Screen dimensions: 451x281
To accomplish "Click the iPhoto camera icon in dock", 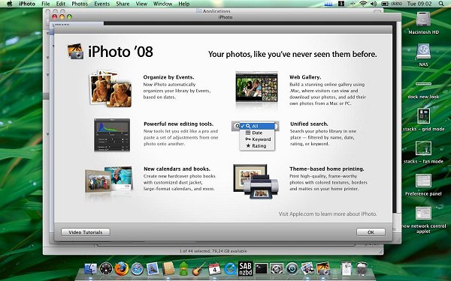I will click(x=323, y=269).
